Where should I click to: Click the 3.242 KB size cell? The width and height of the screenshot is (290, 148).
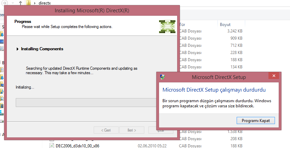point(235,31)
